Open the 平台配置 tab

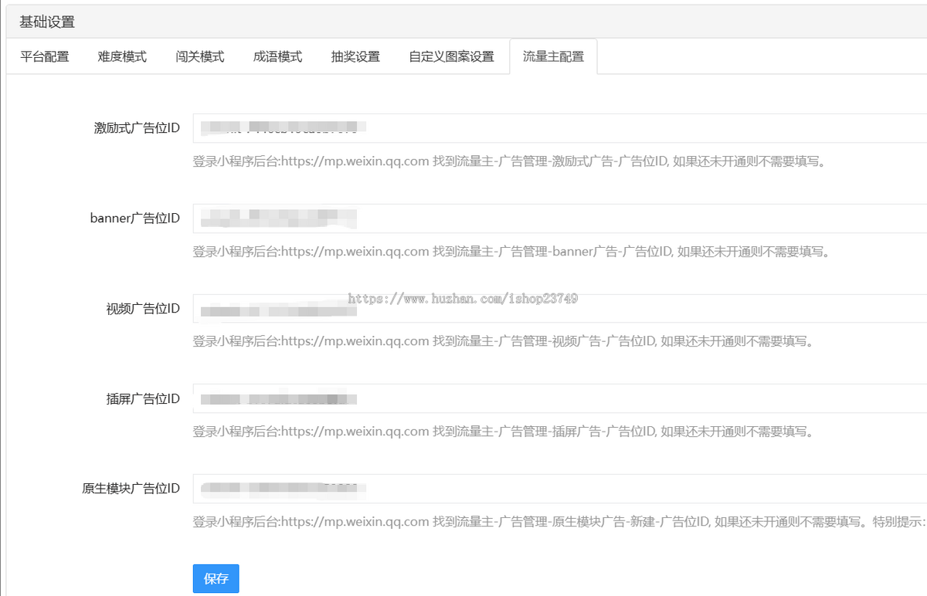click(x=45, y=56)
